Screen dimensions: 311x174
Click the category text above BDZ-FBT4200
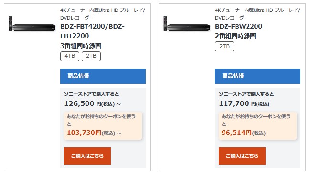103,14
